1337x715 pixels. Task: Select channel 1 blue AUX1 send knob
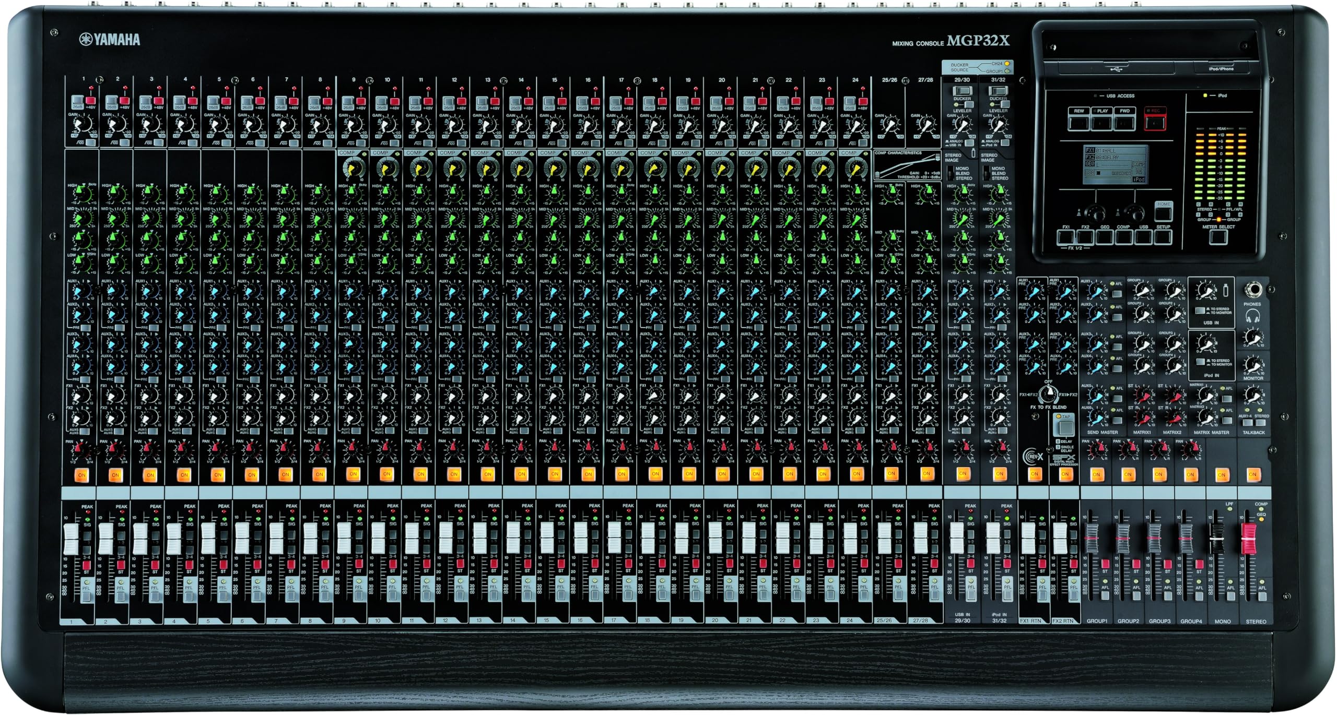83,291
